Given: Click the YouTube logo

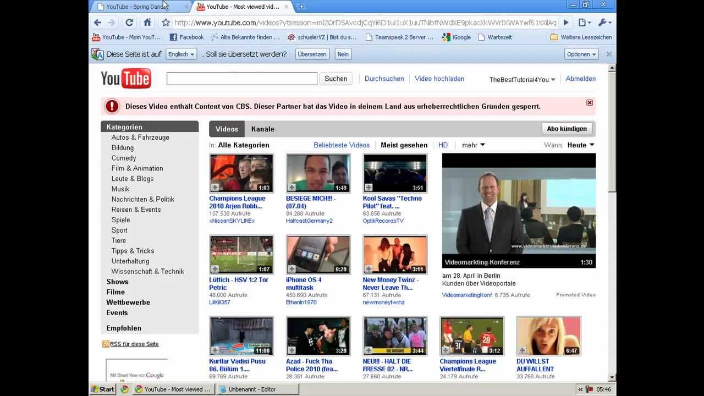Looking at the screenshot, I should pyautogui.click(x=126, y=79).
